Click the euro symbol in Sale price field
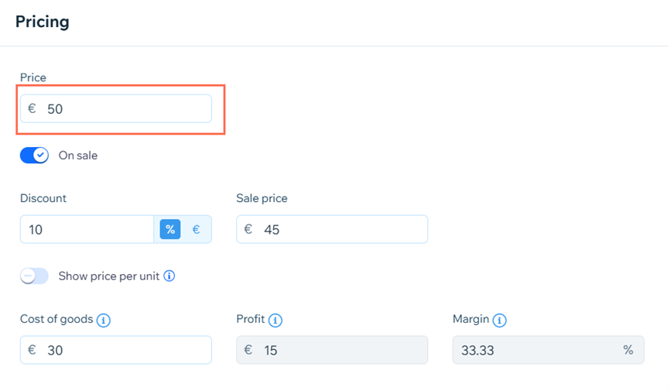The height and width of the screenshot is (387, 668). point(248,229)
